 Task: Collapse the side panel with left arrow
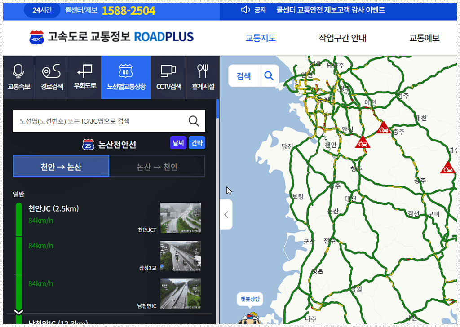point(226,215)
